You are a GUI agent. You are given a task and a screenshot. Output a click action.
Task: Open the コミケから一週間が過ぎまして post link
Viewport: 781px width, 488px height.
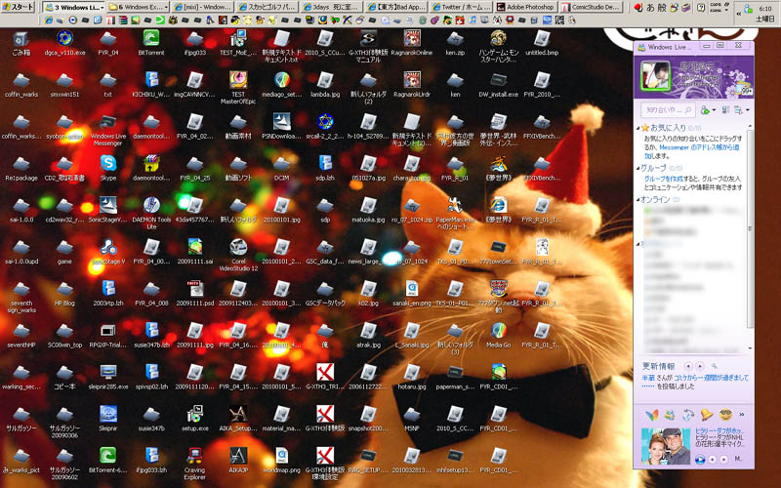(712, 379)
